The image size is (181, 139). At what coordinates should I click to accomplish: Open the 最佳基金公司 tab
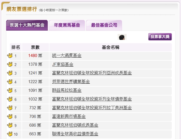[104, 25]
